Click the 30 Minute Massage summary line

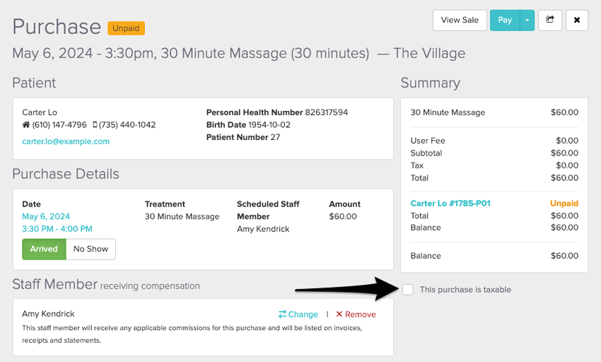(494, 112)
